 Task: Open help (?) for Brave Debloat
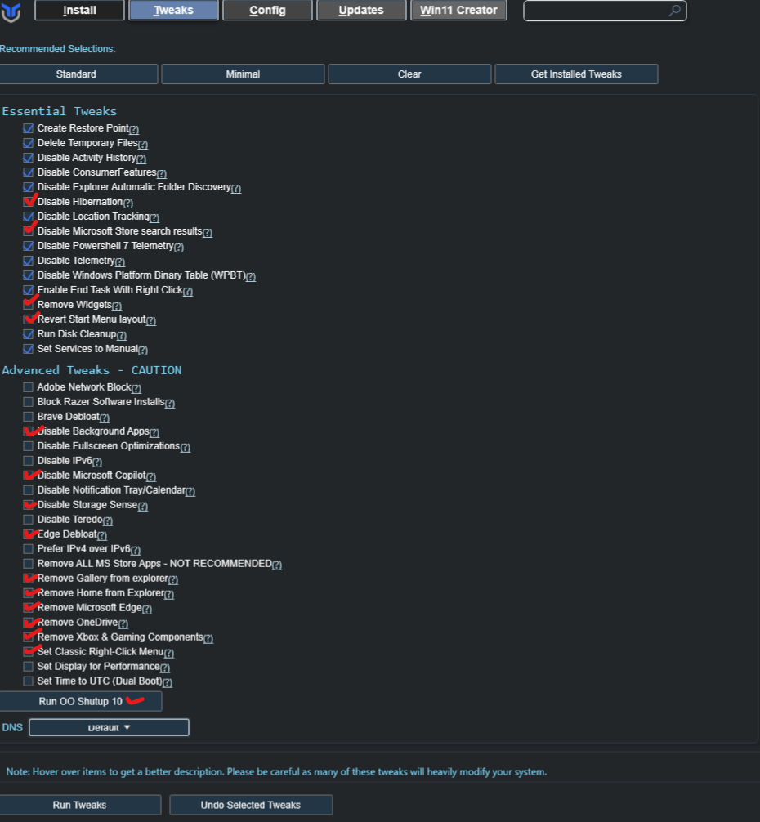click(105, 418)
